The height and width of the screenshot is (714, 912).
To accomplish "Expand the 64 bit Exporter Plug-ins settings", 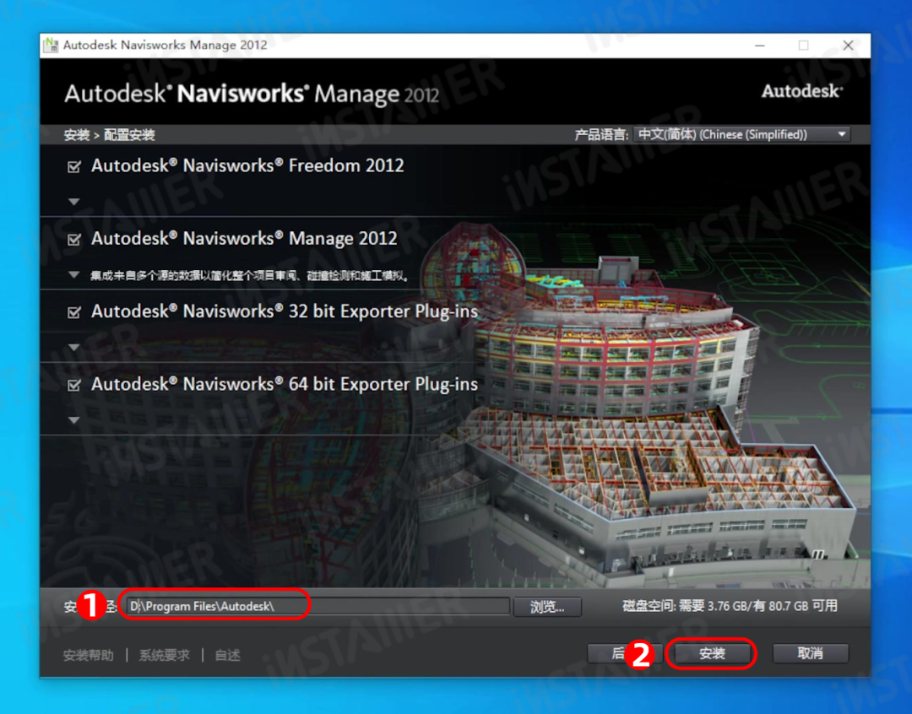I will pyautogui.click(x=73, y=419).
